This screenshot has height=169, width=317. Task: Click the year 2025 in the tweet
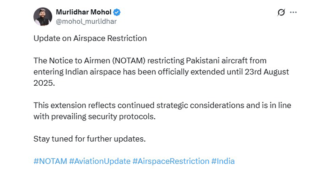click(x=44, y=83)
